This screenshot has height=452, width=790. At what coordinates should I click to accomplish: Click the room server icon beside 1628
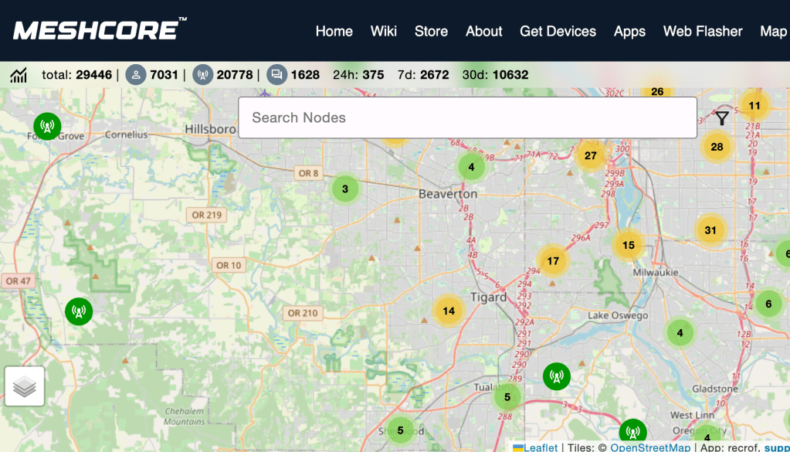pyautogui.click(x=276, y=75)
